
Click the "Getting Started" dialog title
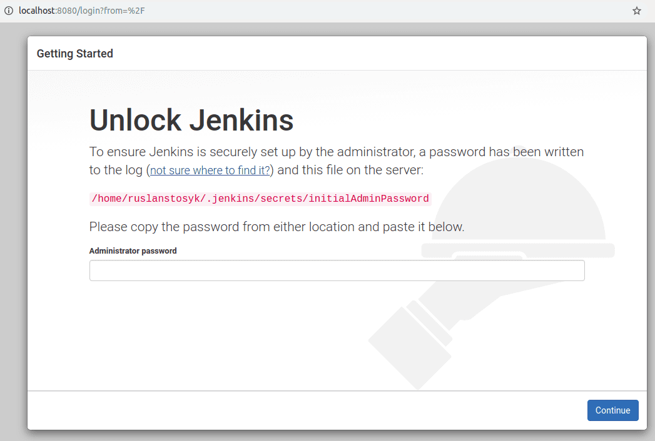coord(75,54)
